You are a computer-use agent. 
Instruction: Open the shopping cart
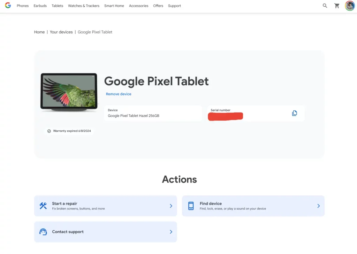click(337, 6)
